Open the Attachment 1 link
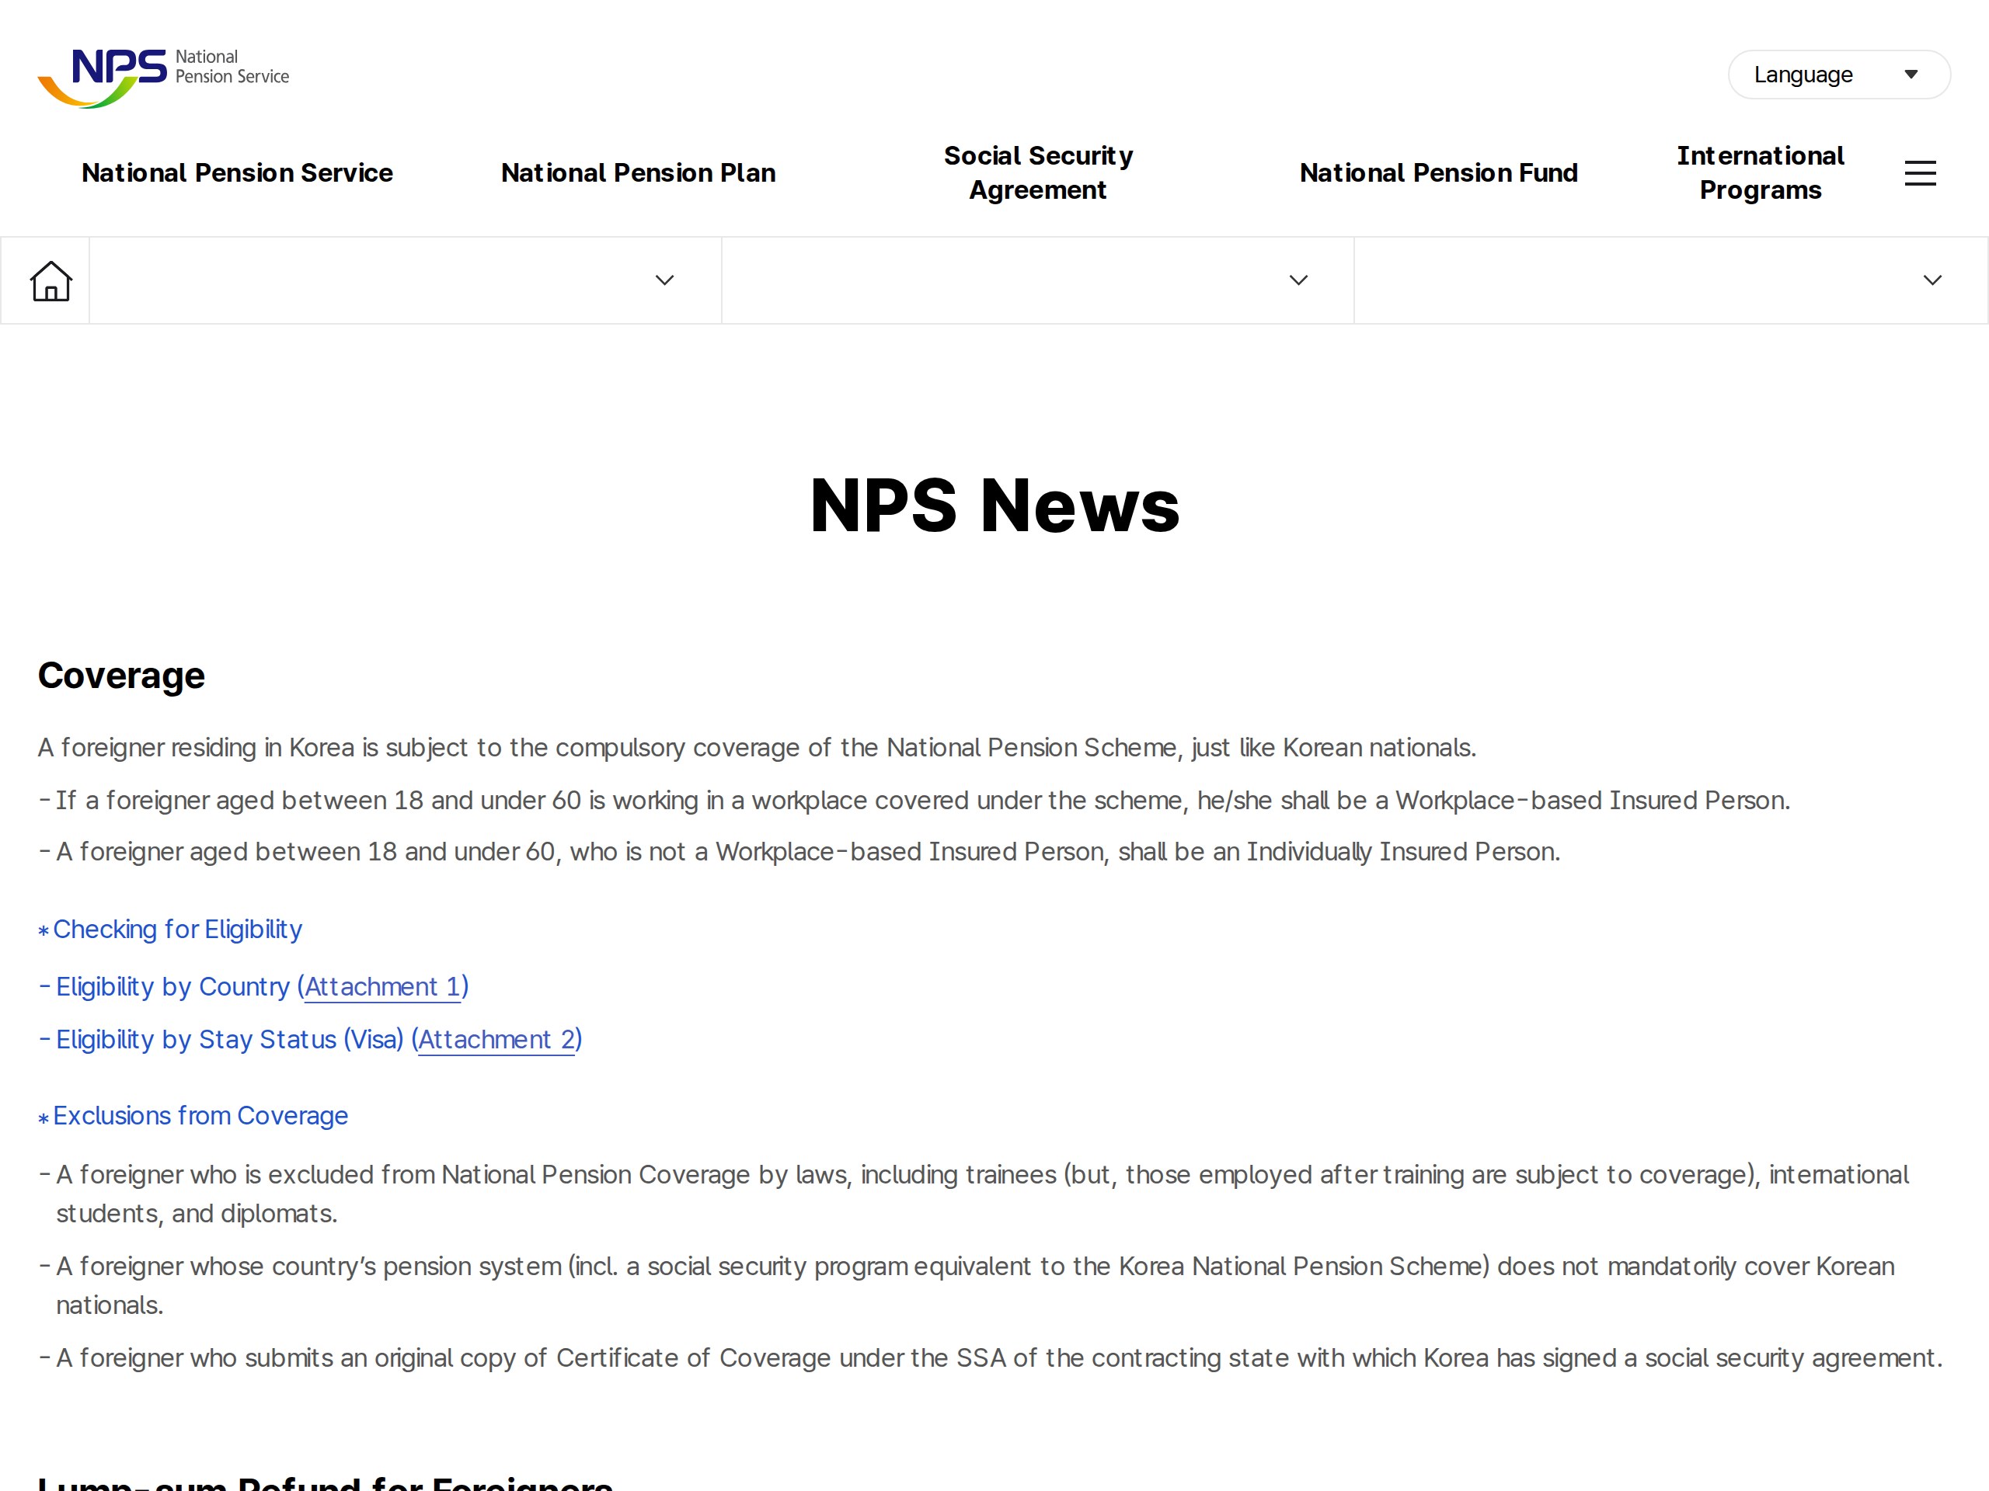1989x1491 pixels. [382, 987]
